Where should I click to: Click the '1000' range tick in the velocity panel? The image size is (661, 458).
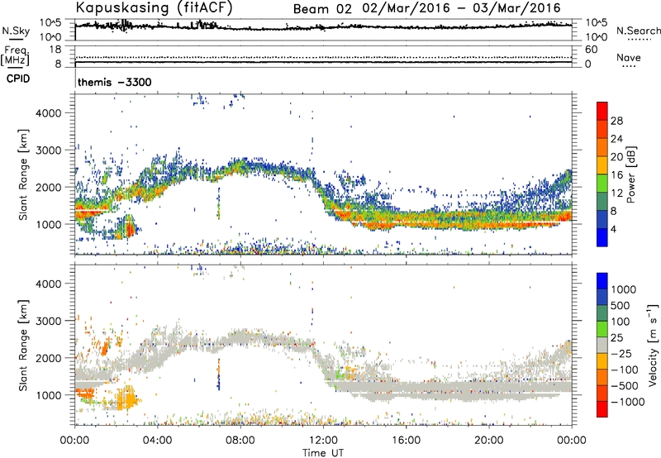[49, 395]
